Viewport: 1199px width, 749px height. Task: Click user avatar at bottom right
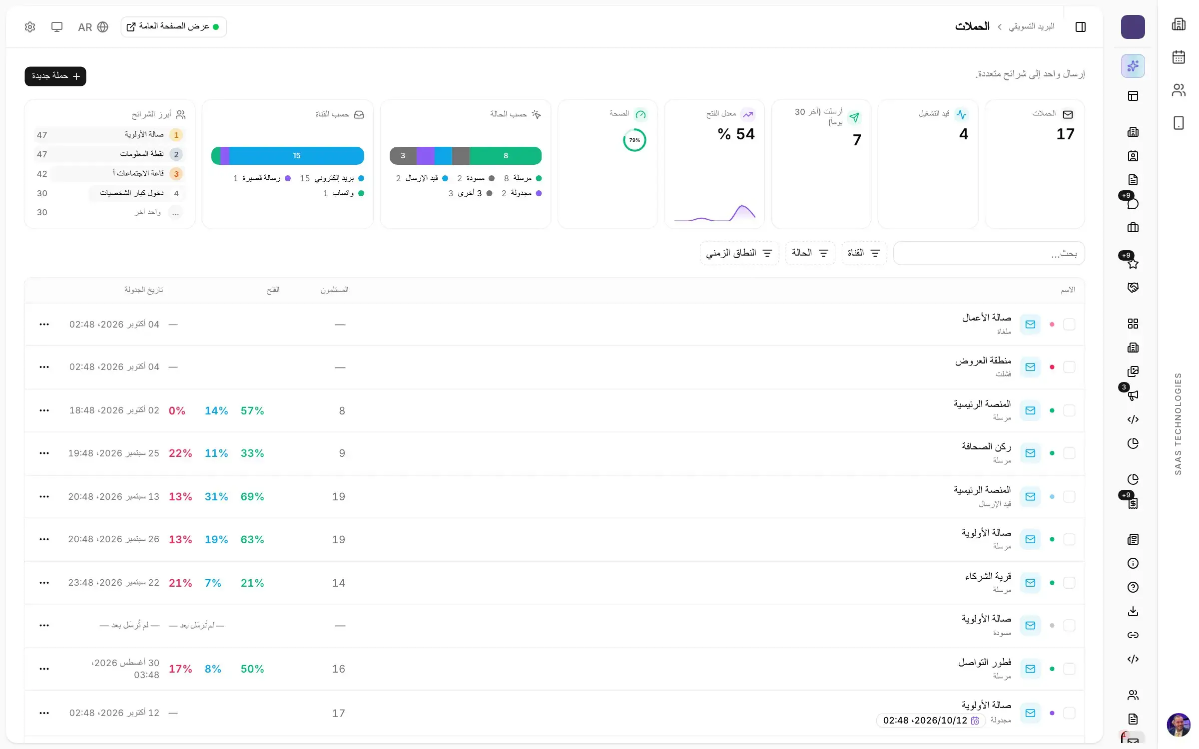point(1179,725)
